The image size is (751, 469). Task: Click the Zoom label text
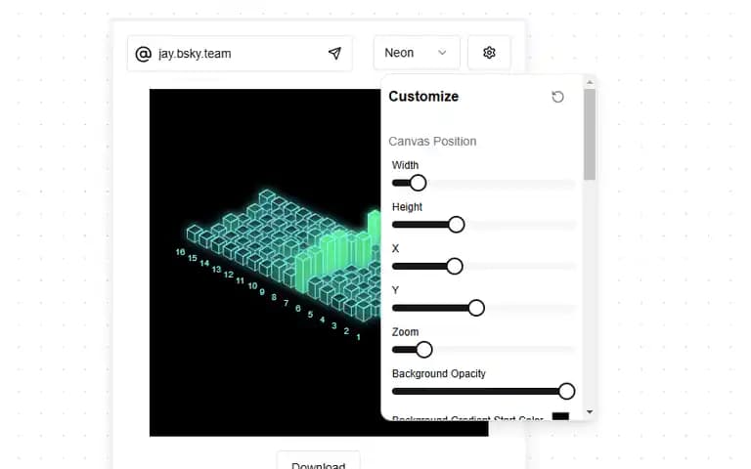(x=405, y=332)
